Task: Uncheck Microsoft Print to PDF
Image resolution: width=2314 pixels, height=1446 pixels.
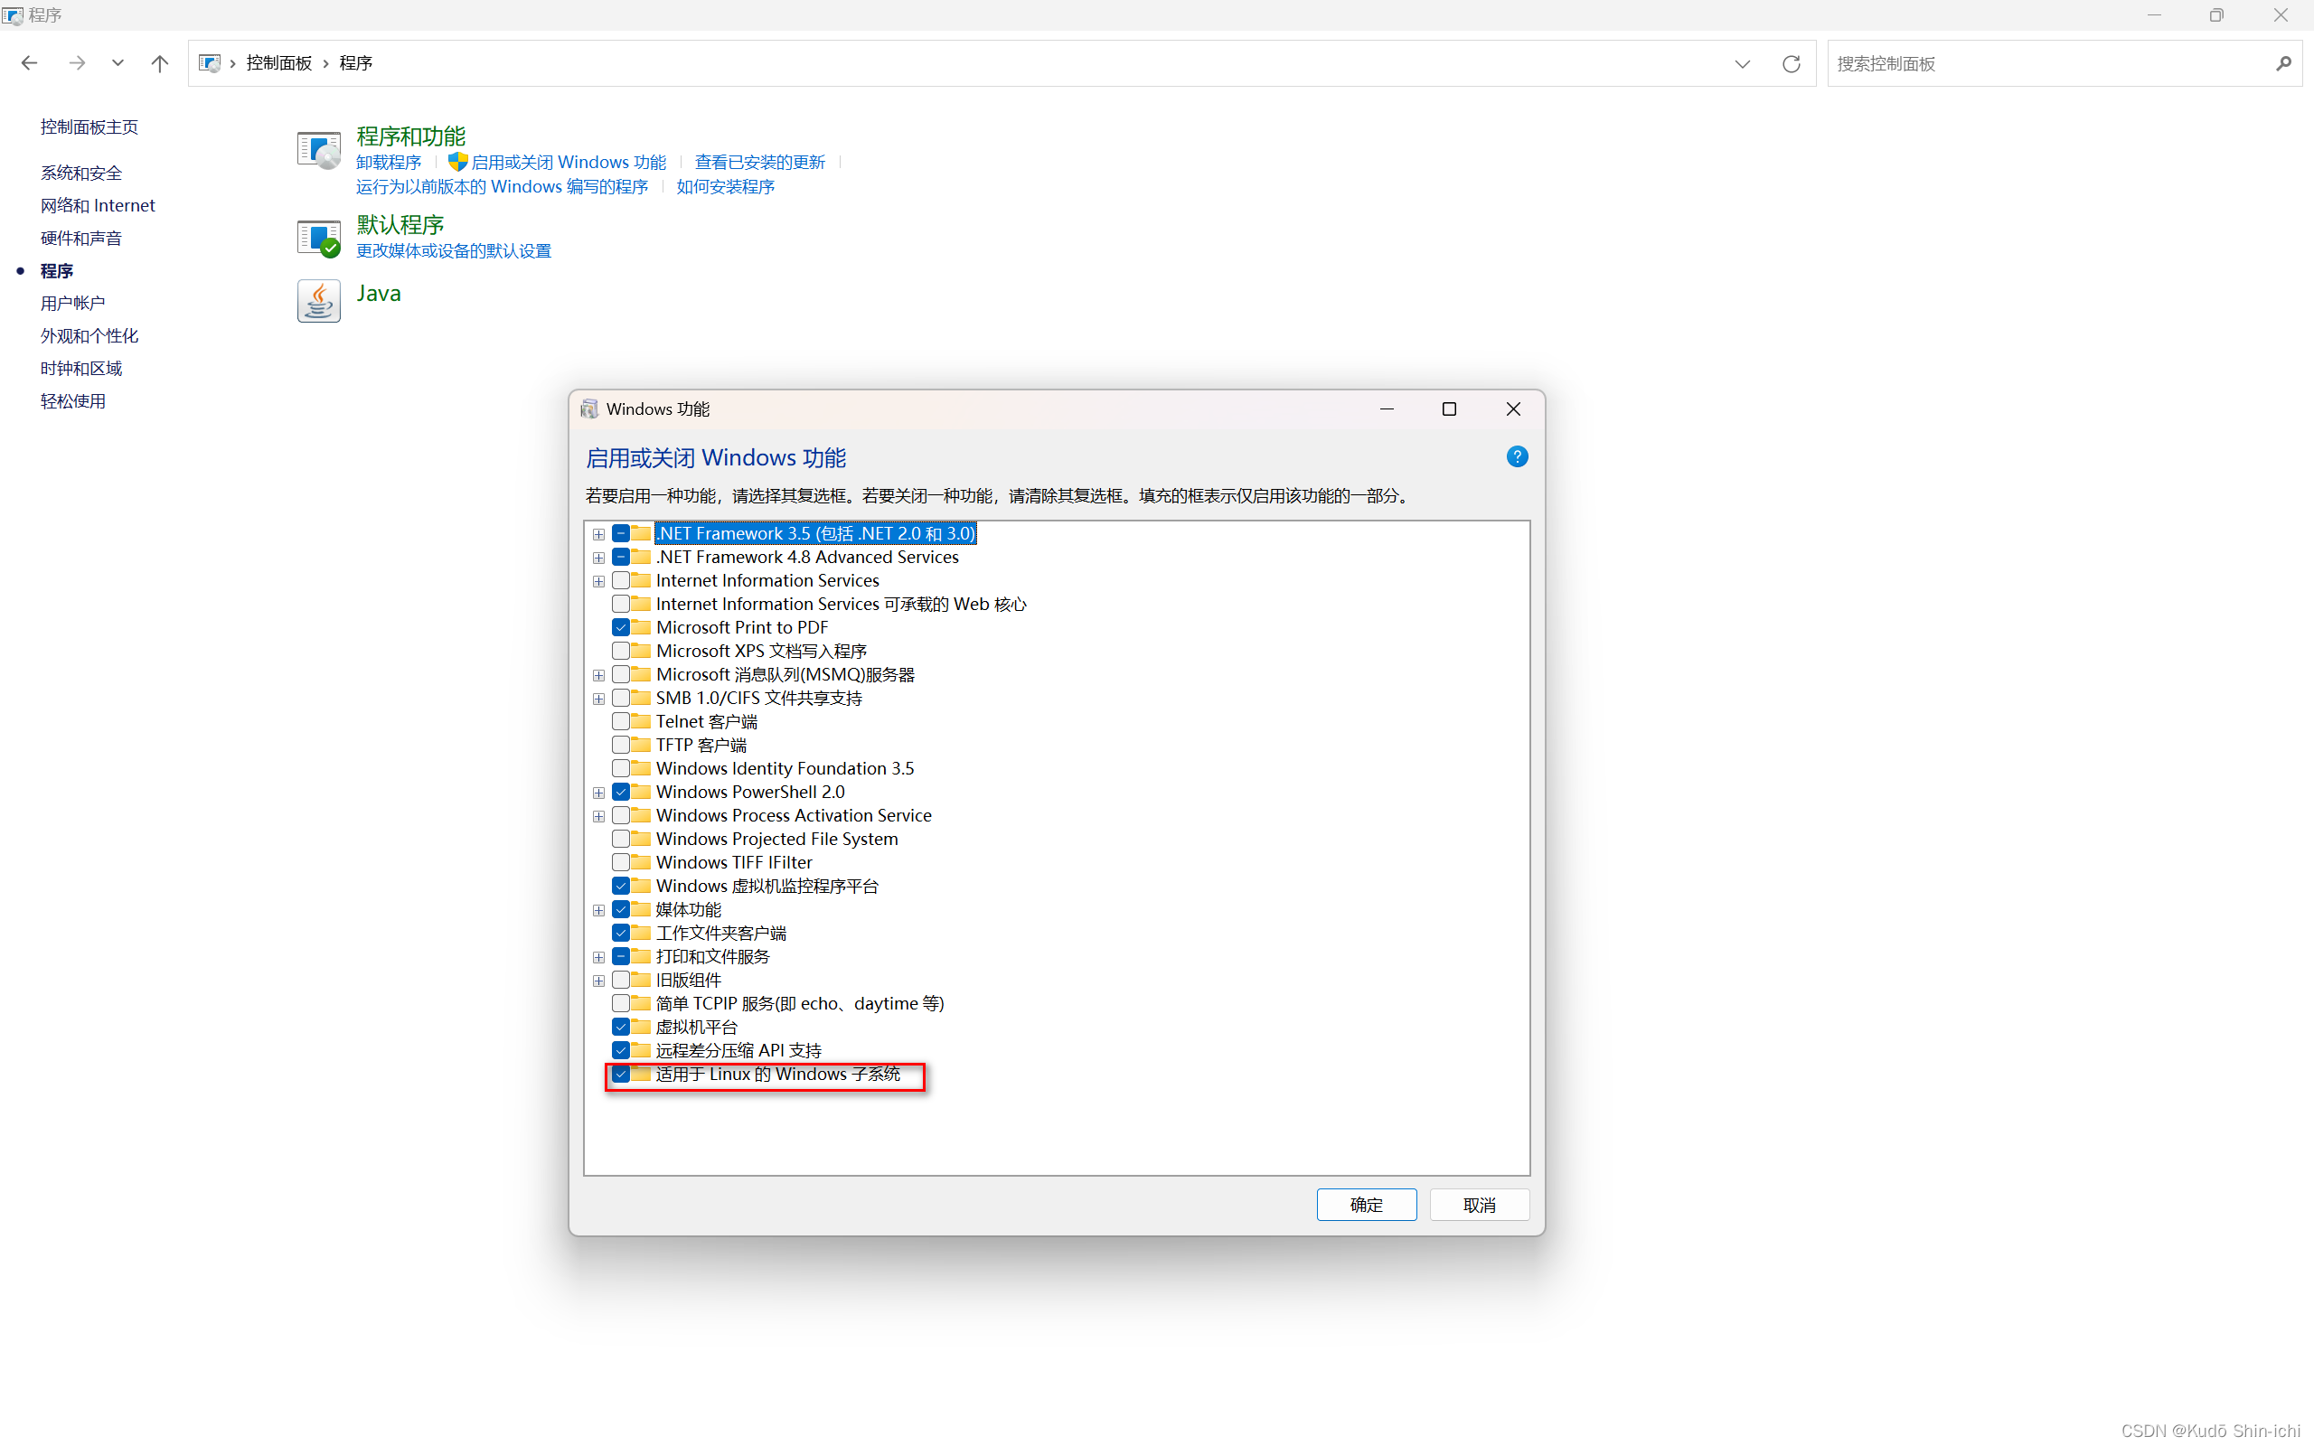Action: click(621, 627)
